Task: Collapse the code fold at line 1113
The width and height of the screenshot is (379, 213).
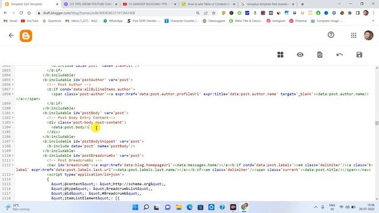Action: [13, 175]
